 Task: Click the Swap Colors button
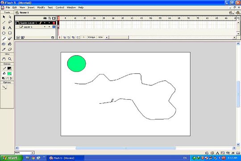(11, 78)
